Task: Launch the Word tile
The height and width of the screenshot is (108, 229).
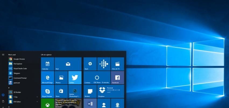Action: (x=90, y=103)
